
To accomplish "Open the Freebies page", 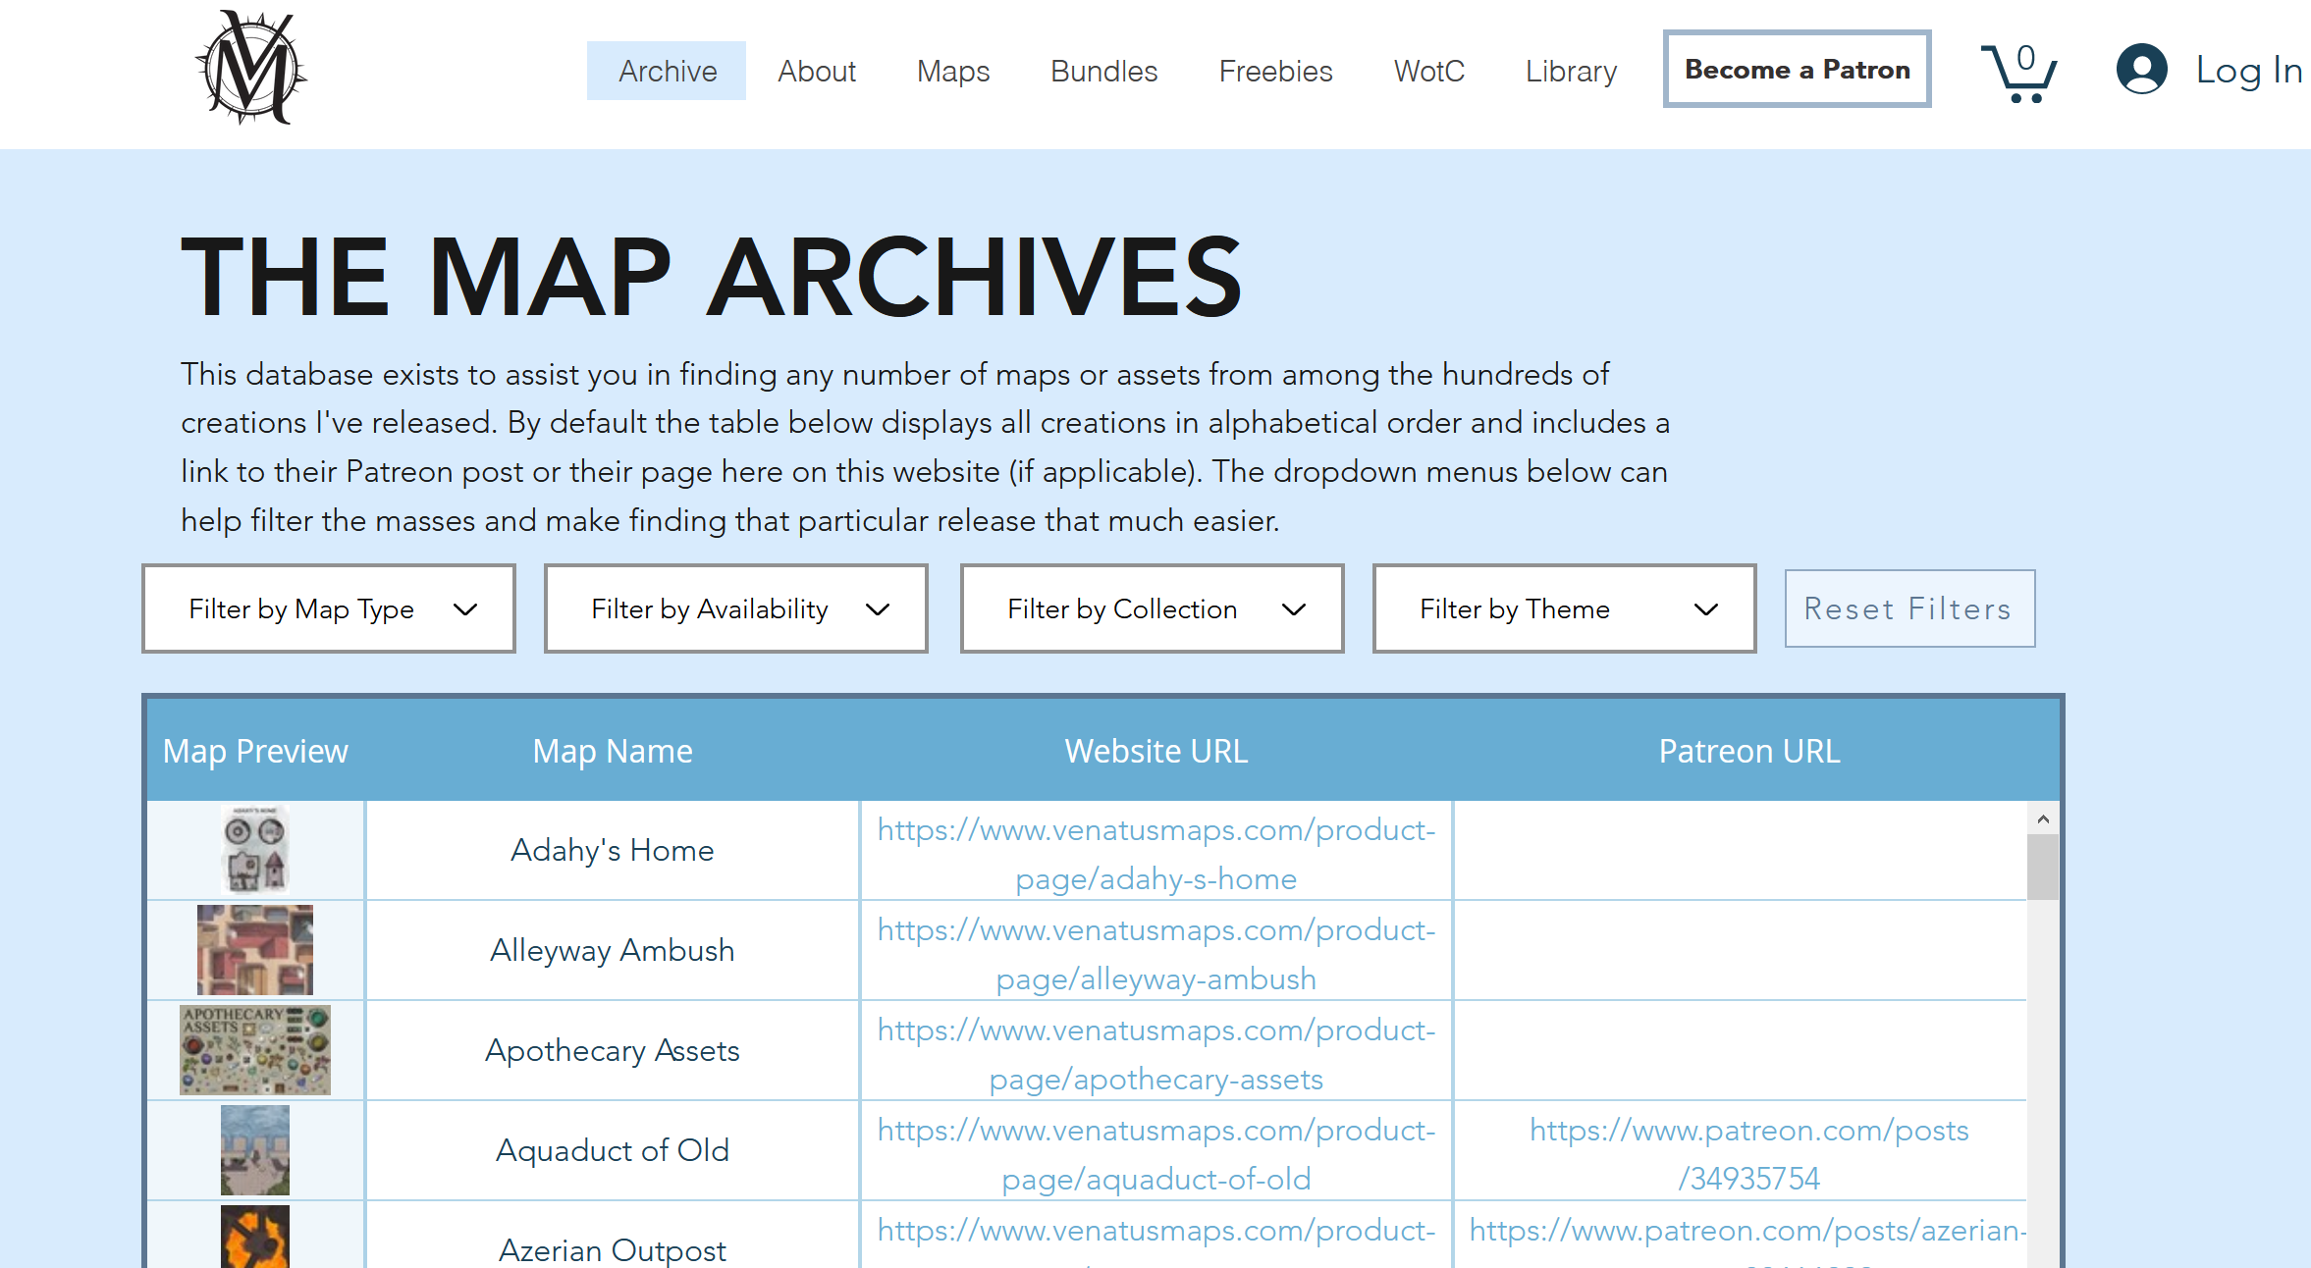I will [1276, 71].
